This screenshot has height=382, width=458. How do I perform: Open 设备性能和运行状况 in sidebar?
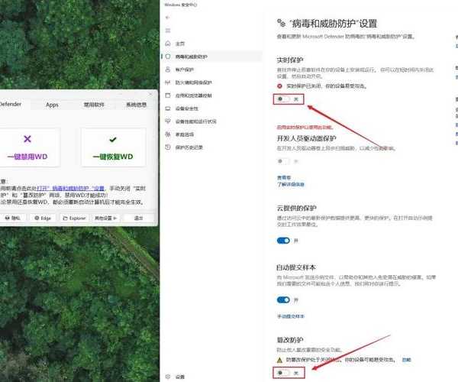coord(196,121)
